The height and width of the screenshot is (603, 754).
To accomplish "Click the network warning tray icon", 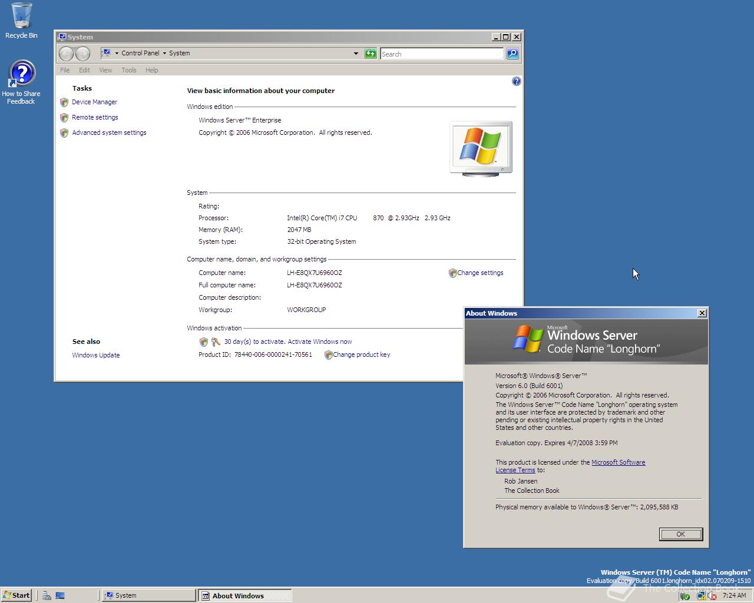I will (x=701, y=595).
